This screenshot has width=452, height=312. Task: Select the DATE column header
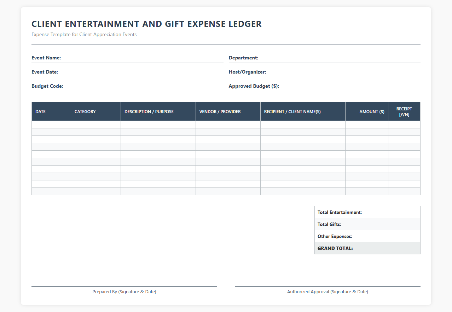[x=51, y=111]
